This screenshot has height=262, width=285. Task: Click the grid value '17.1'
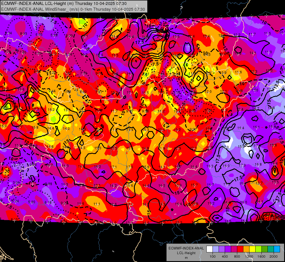(114, 167)
